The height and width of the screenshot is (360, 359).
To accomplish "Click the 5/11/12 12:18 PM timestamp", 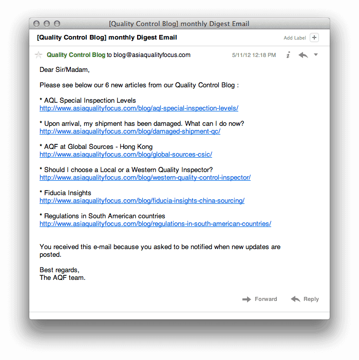I will coord(254,55).
